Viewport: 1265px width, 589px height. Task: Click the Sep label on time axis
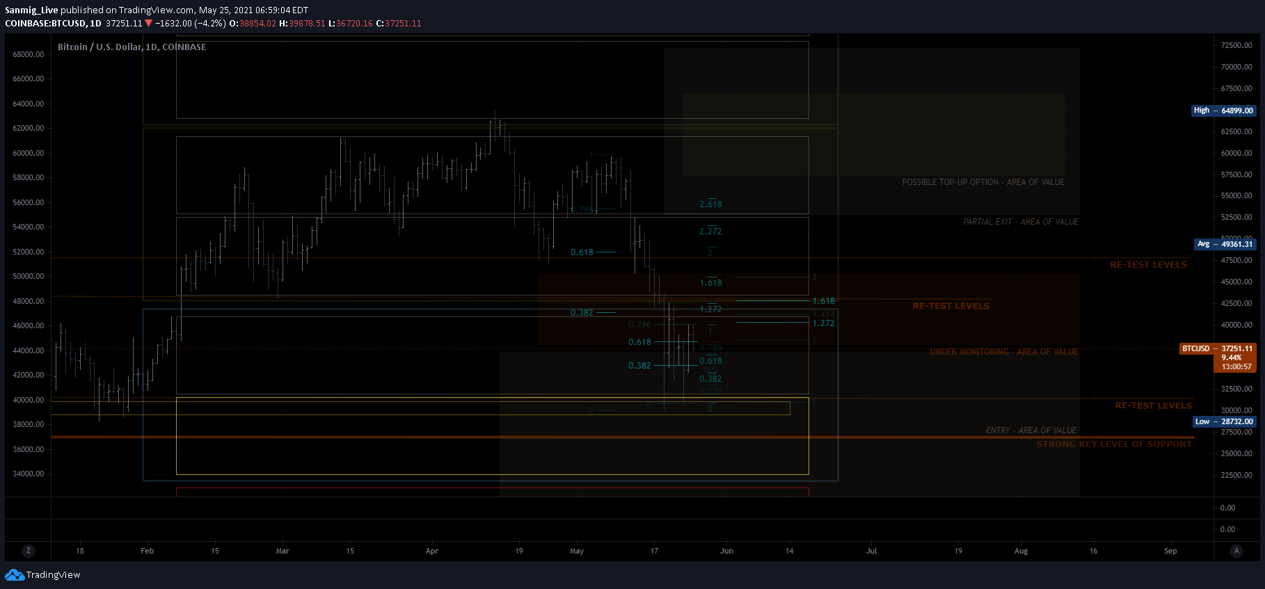[x=1170, y=551]
